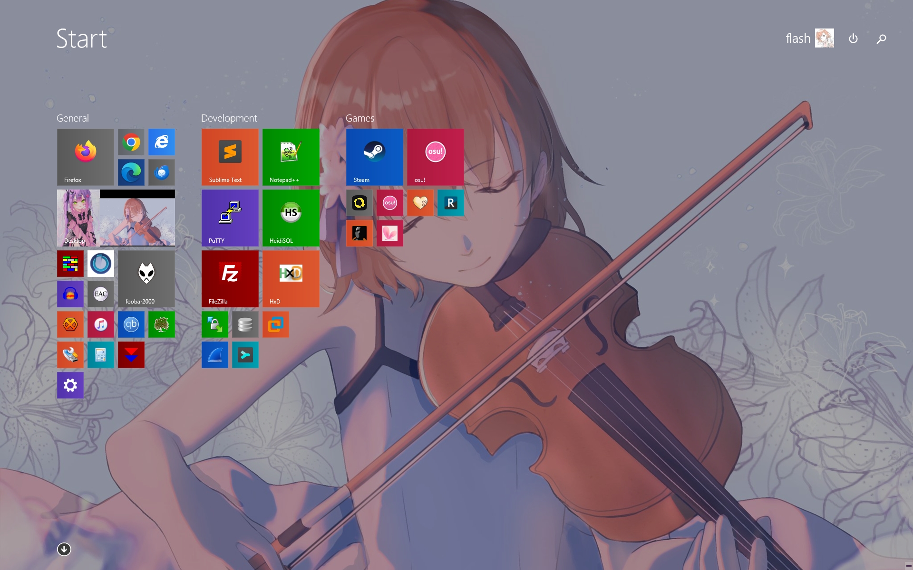
Task: Open the dark portrait game tile
Action: coord(359,233)
